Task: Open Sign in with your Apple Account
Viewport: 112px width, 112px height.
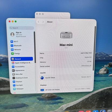Action: (x=18, y=34)
